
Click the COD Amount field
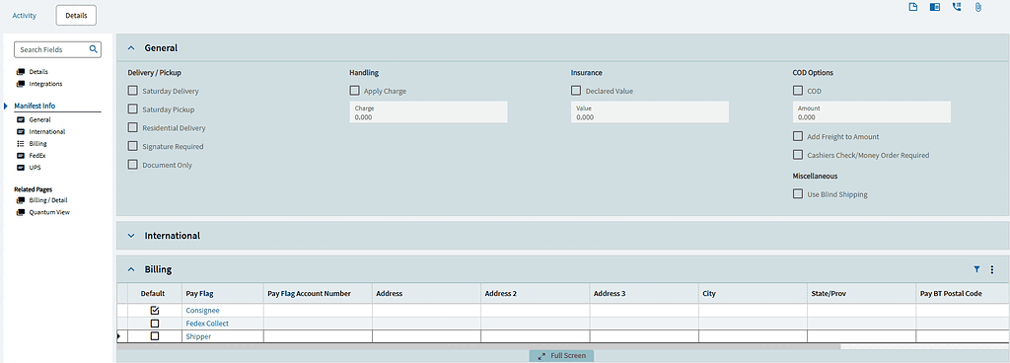[872, 112]
